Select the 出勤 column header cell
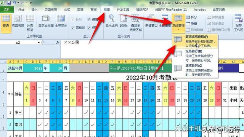The height and width of the screenshot is (137, 244). [x=233, y=88]
